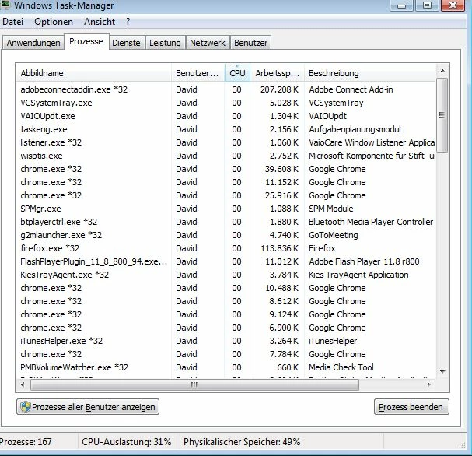The height and width of the screenshot is (456, 472).
Task: Sort by CPU column header
Action: pos(237,73)
